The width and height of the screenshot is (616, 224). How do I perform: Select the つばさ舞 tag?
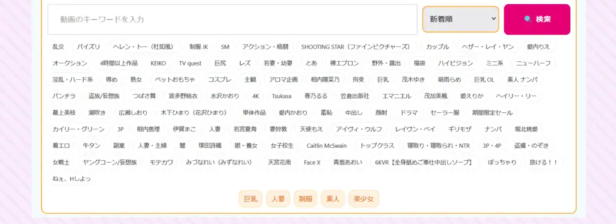pyautogui.click(x=144, y=96)
